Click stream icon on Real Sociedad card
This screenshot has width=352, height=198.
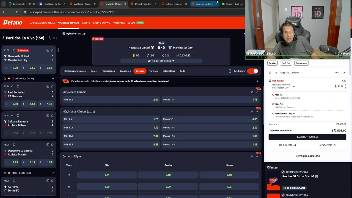[18, 86]
